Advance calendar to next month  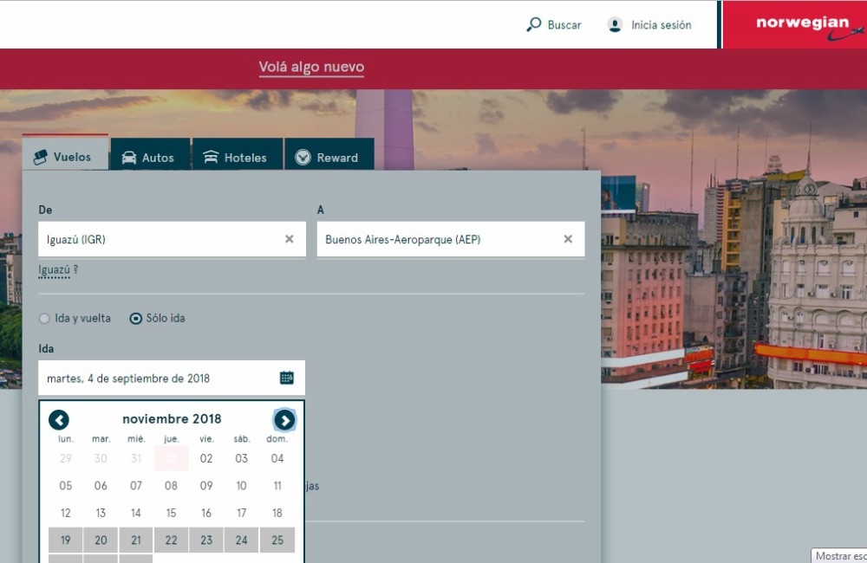(284, 420)
